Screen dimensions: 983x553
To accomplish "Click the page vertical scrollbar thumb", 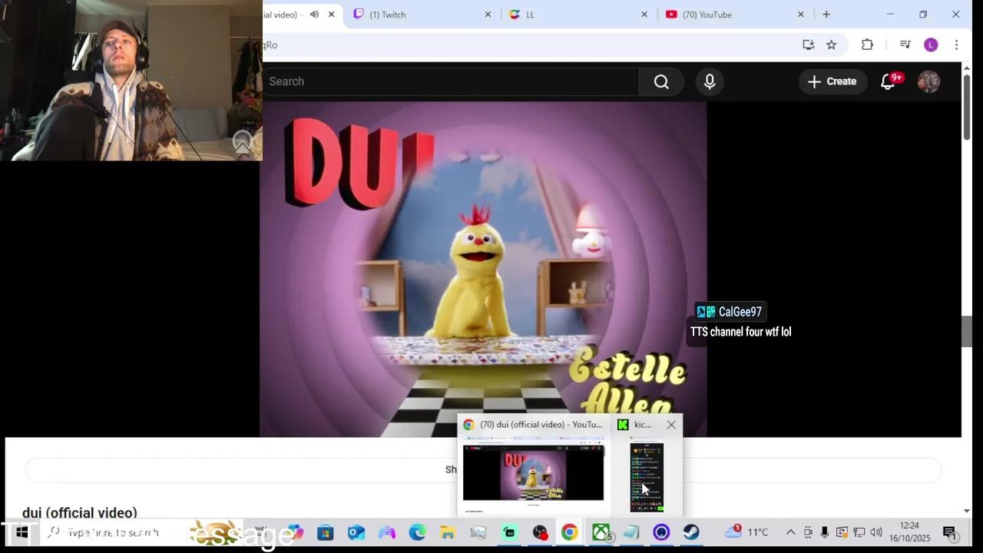I will [967, 108].
